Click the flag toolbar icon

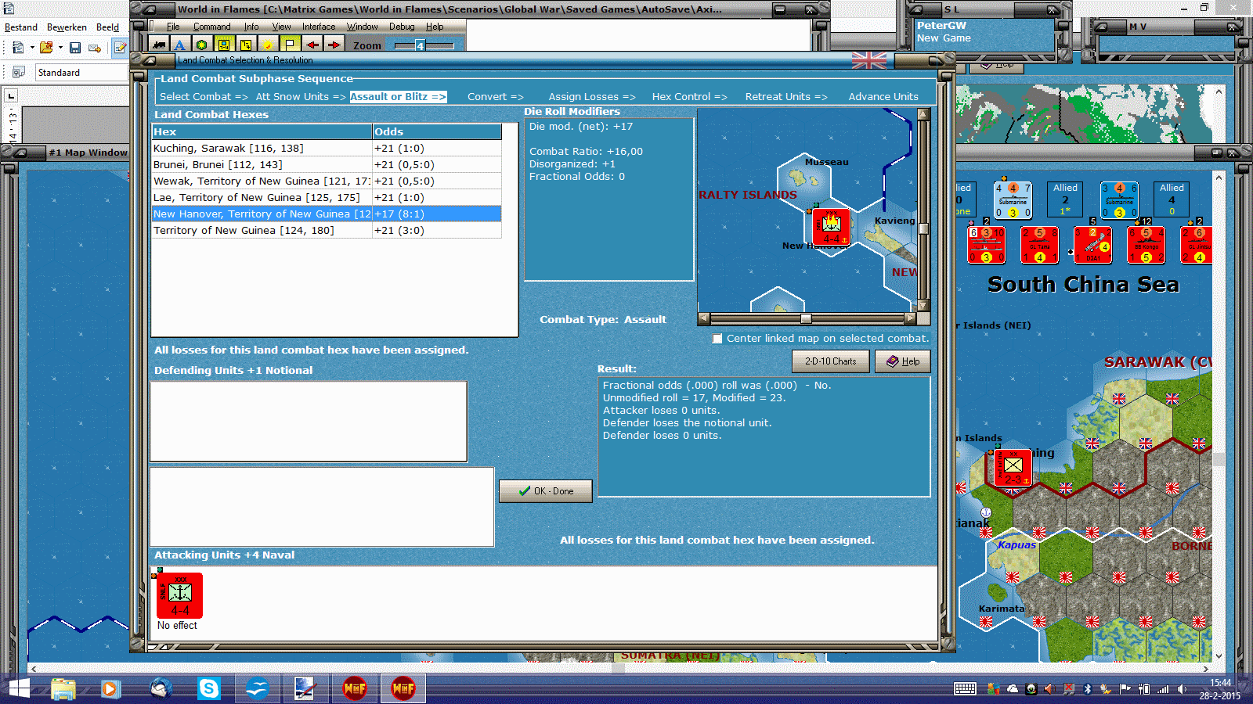coord(290,45)
